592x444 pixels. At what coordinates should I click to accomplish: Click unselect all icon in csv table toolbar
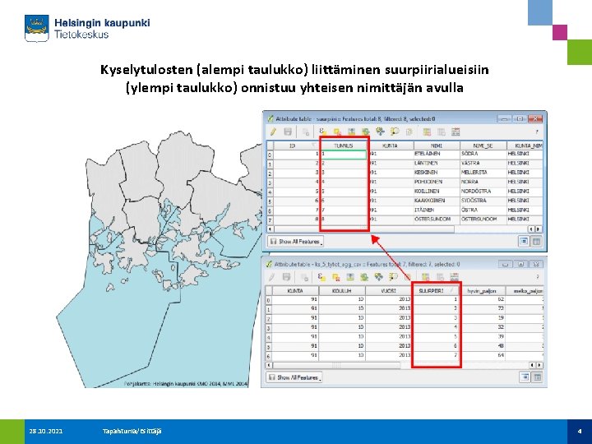pos(335,277)
